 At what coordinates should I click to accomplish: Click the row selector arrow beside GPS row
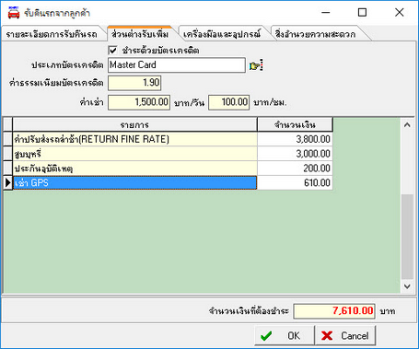coord(7,183)
